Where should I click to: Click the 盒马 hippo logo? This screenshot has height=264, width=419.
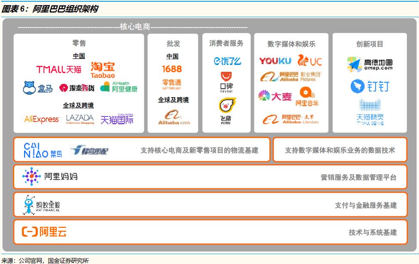pos(38,88)
